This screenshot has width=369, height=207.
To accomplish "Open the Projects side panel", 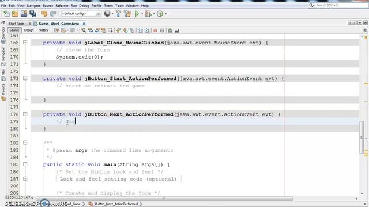I will pos(3,92).
